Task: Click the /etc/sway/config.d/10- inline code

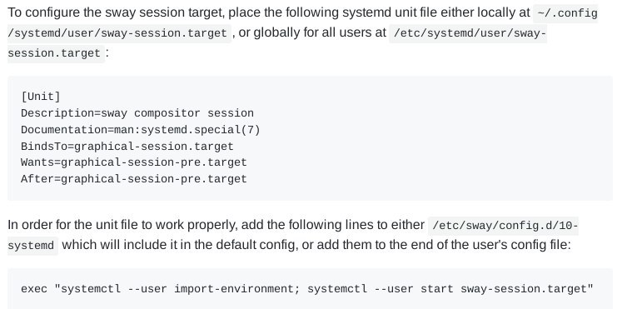Action: (x=503, y=226)
